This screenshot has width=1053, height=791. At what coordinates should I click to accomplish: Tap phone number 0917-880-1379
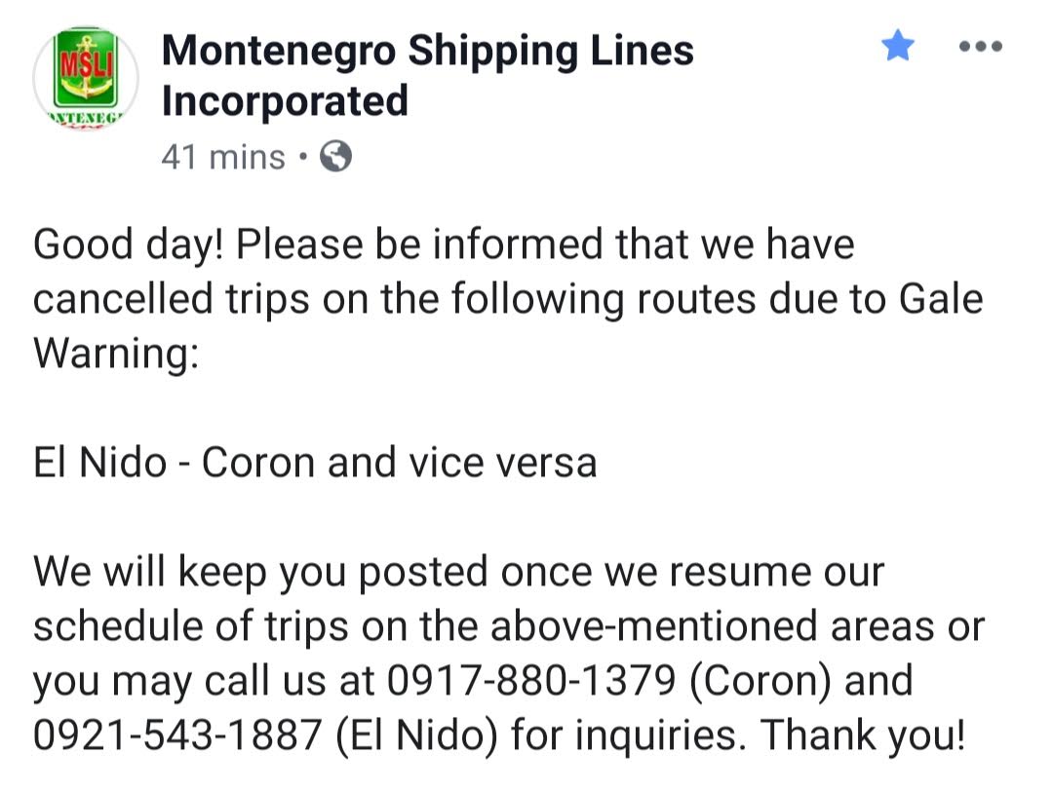tap(530, 680)
